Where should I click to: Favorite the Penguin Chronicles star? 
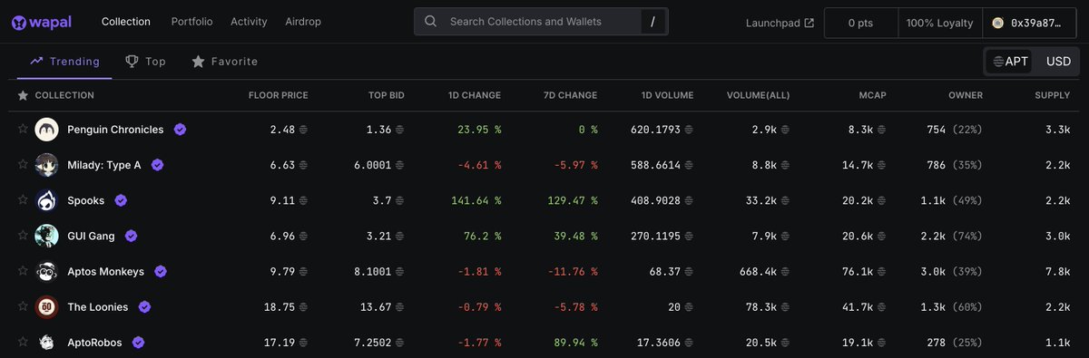point(23,129)
